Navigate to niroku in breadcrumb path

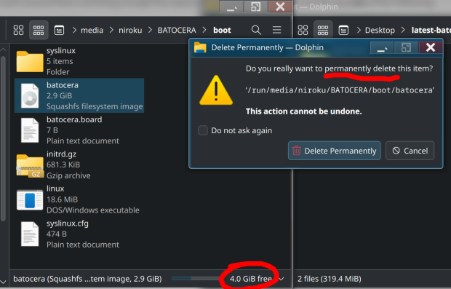[x=130, y=31]
